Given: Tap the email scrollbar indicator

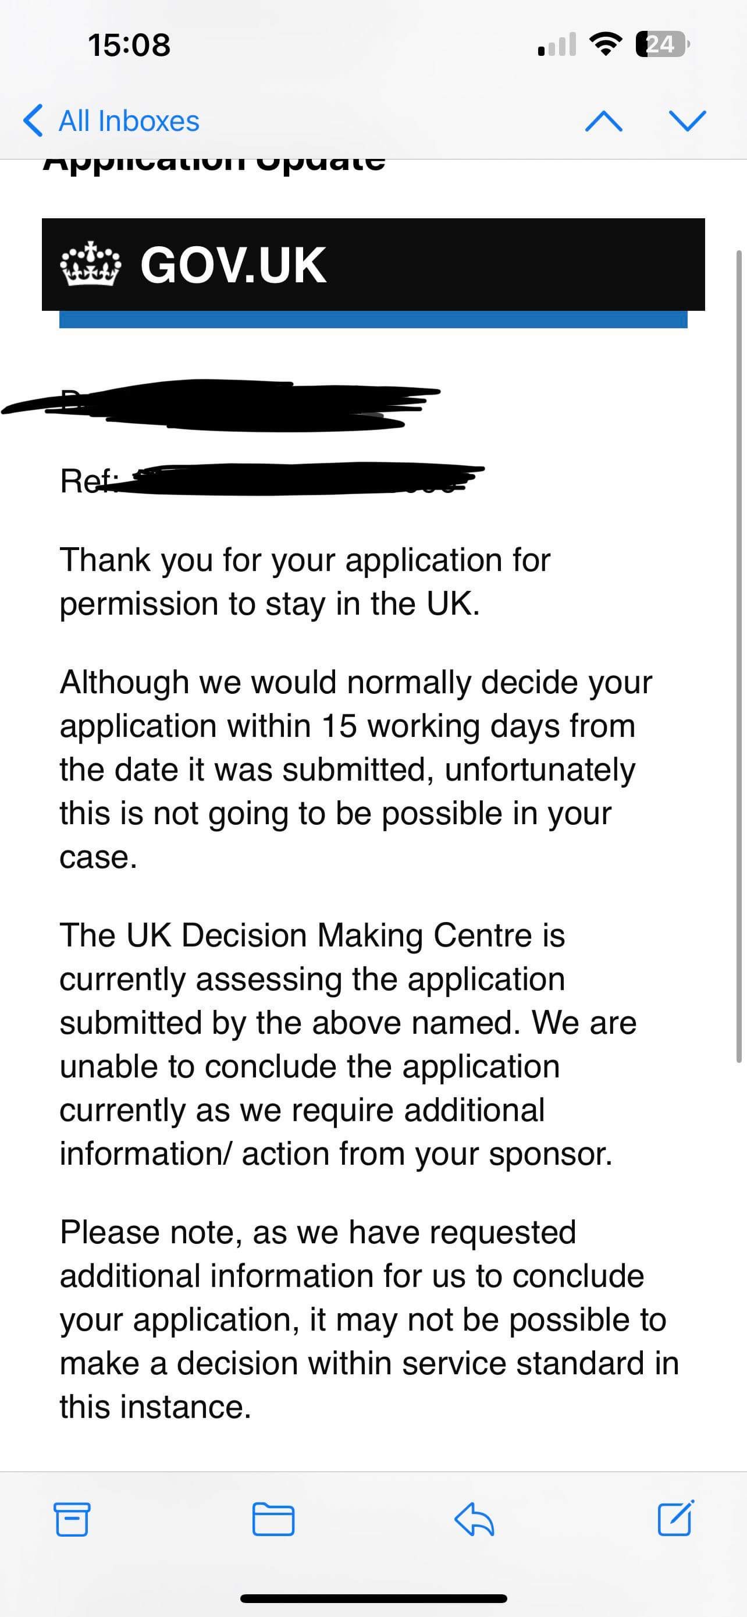Looking at the screenshot, I should coord(739,656).
